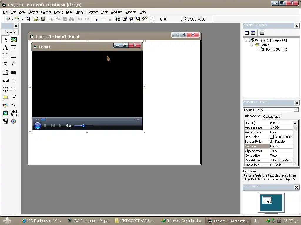
Task: Open the Form1 object dropdown in Properties
Action: tap(296, 110)
